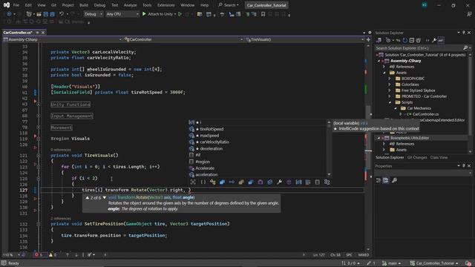Screen dimensions: 475x267
Task: Click Property Pages wrench in Properties panel
Action: point(394,180)
